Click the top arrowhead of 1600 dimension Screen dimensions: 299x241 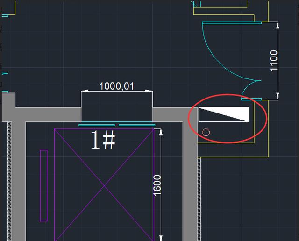tap(161, 132)
